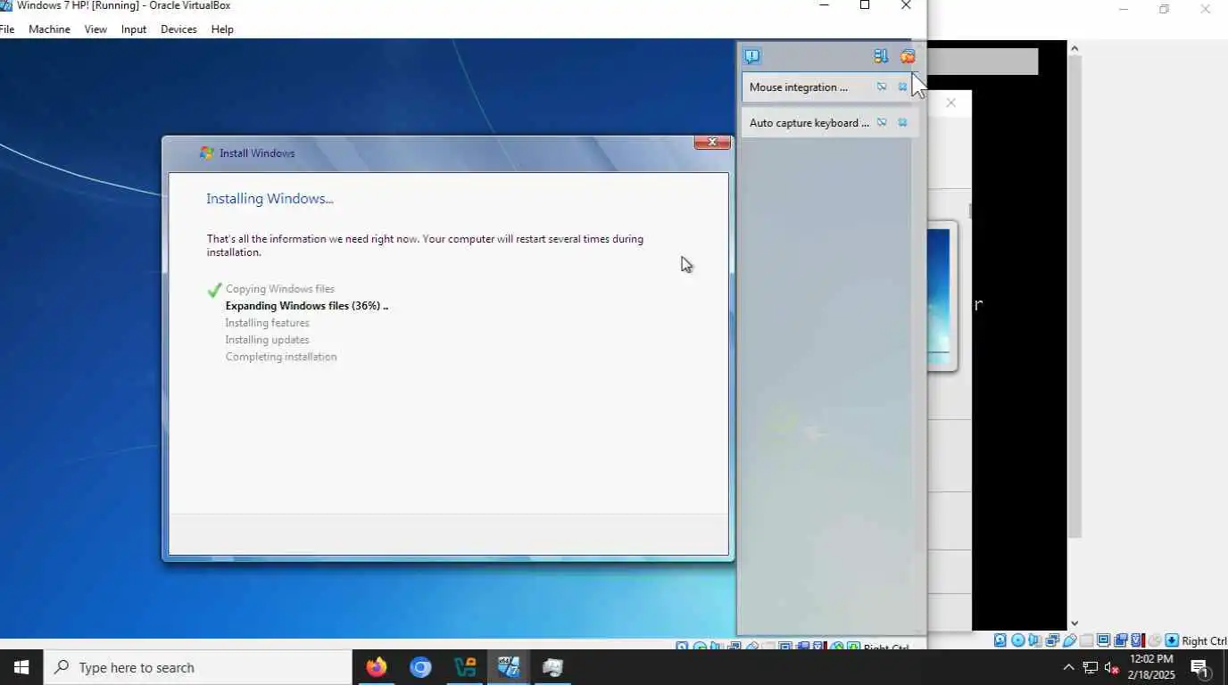Image resolution: width=1228 pixels, height=685 pixels.
Task: Click the network icon in the system tray
Action: pos(1090,667)
